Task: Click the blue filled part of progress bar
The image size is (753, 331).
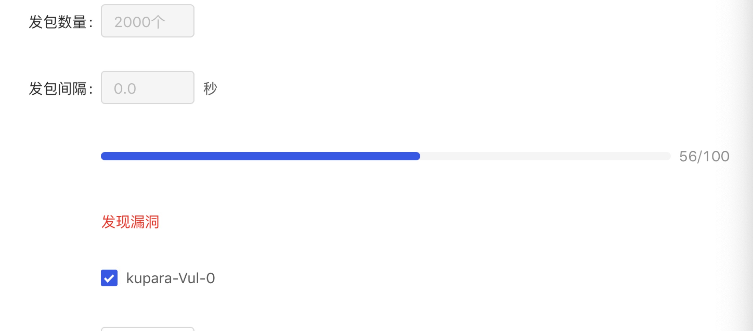Action: (x=260, y=156)
